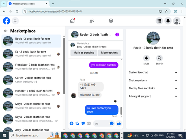This screenshot has height=139, width=186.
Task: Click the "His name is Jose" message
Action: click(90, 95)
